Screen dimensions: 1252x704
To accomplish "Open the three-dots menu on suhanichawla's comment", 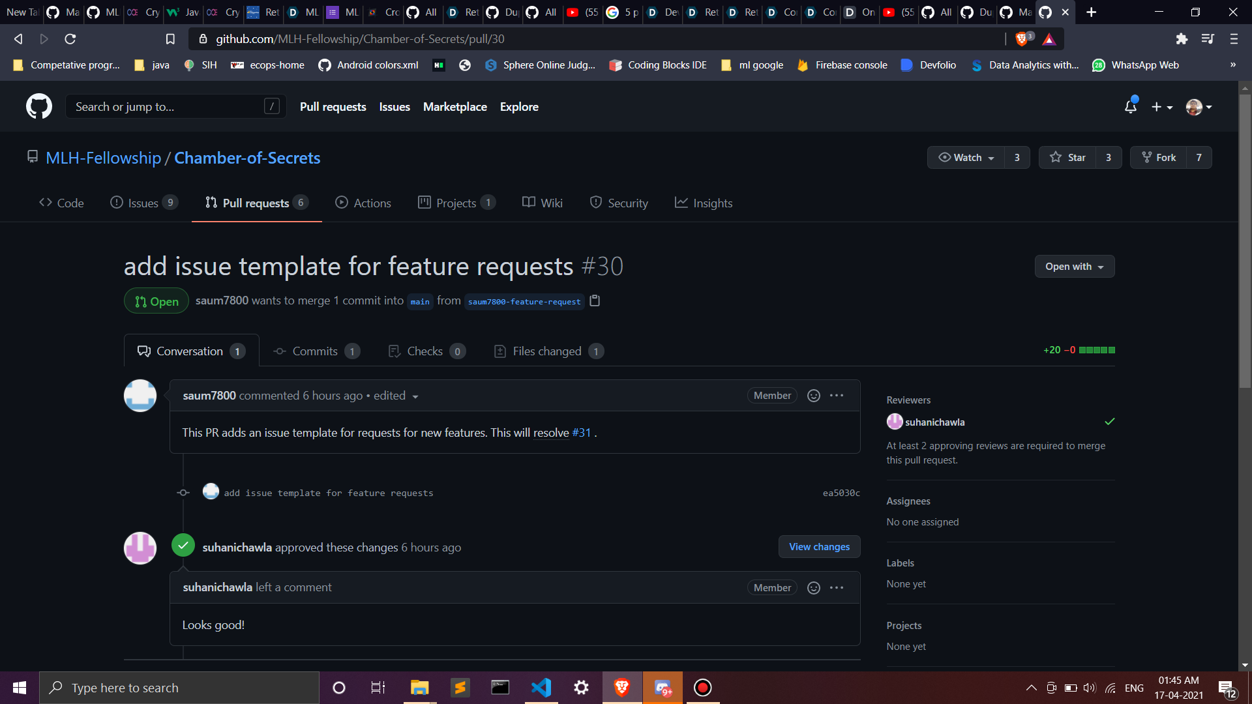I will pyautogui.click(x=837, y=588).
